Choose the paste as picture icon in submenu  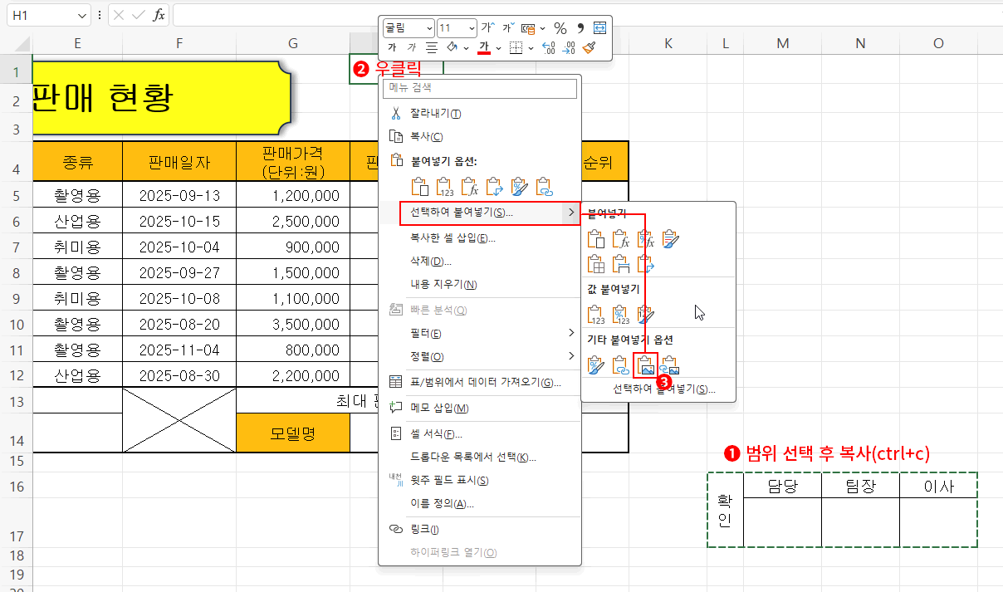(645, 365)
